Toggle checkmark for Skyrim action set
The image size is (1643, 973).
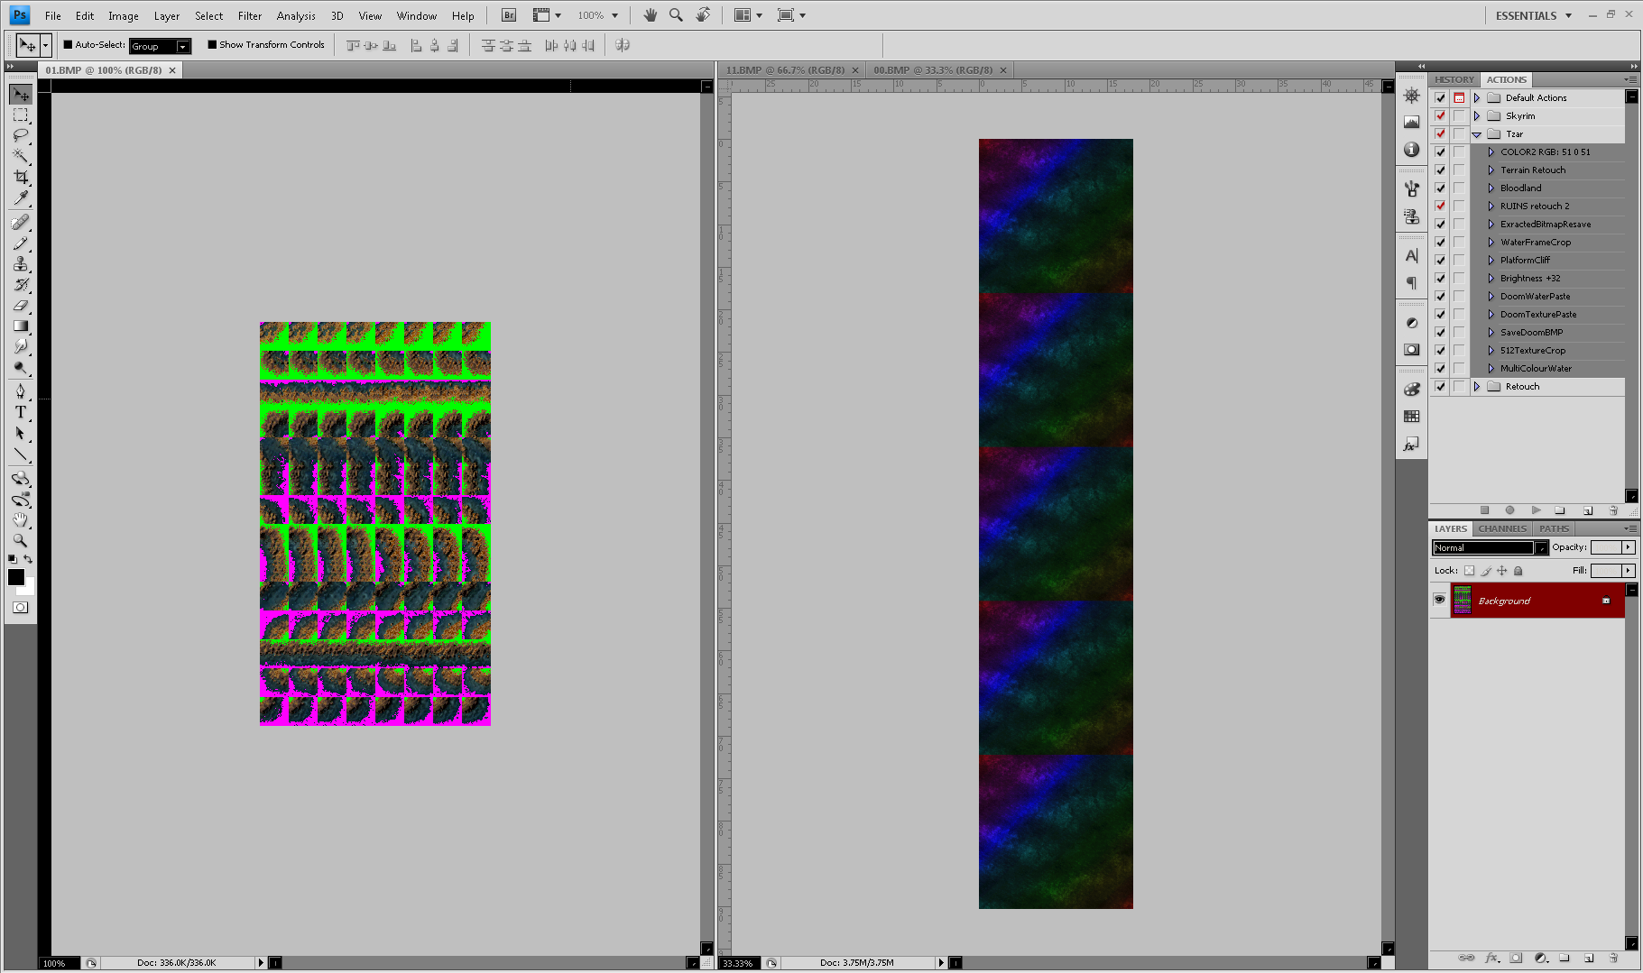click(1440, 115)
